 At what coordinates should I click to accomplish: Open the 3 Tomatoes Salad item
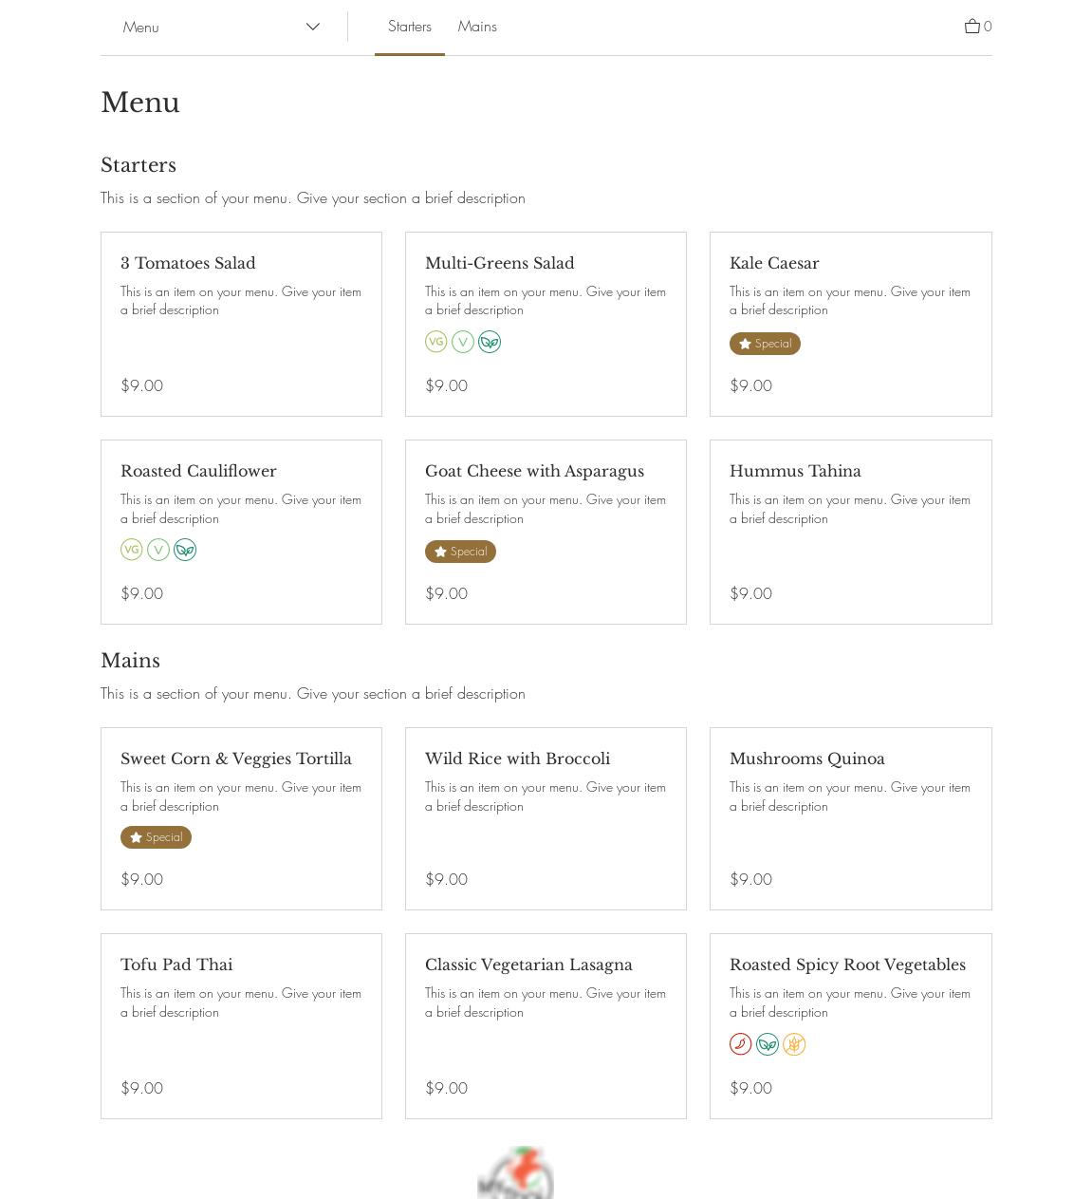[x=188, y=263]
